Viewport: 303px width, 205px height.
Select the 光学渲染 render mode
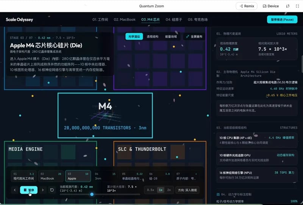click(134, 36)
